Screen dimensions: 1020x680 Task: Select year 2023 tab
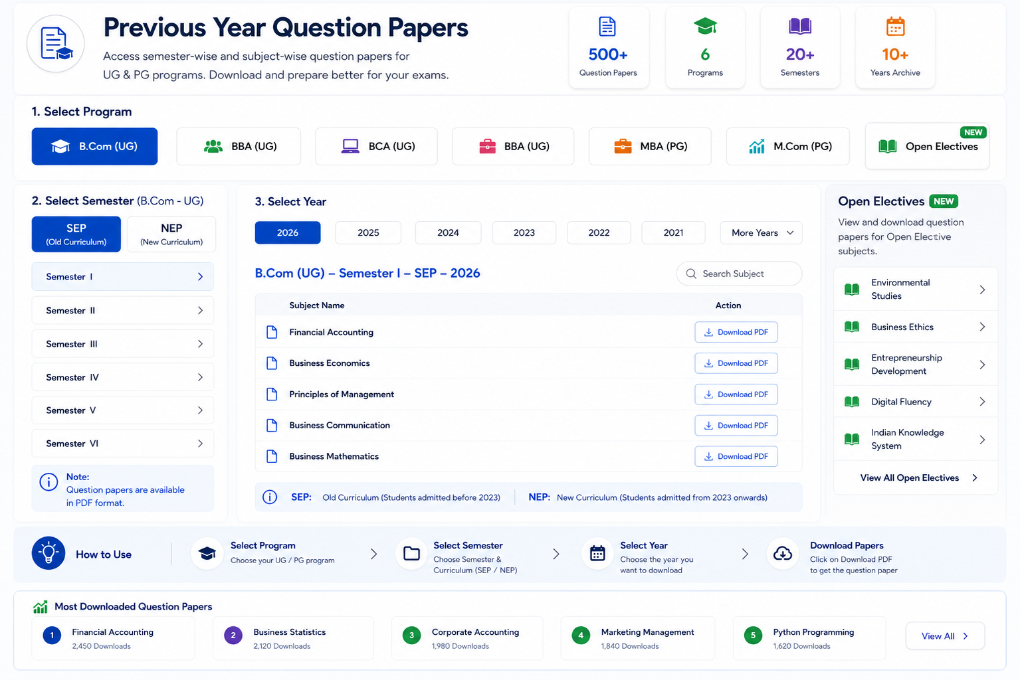(x=524, y=232)
